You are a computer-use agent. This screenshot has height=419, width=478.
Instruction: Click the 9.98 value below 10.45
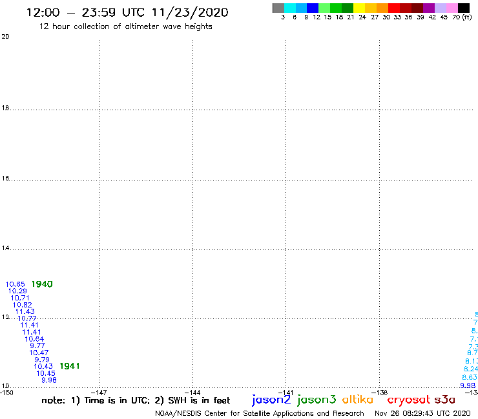[x=49, y=380]
